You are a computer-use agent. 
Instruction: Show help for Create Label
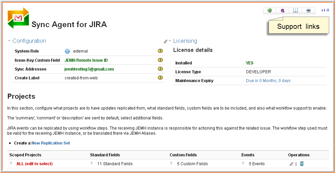coord(160,78)
